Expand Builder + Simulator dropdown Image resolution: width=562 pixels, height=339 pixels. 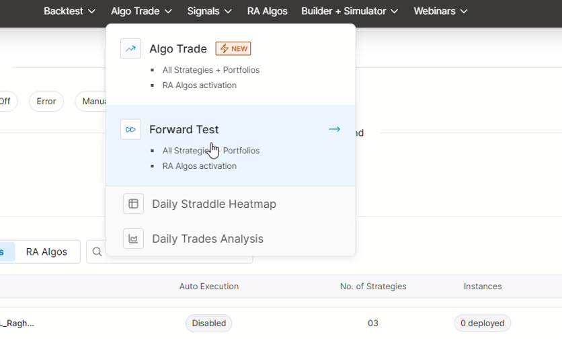coord(350,11)
